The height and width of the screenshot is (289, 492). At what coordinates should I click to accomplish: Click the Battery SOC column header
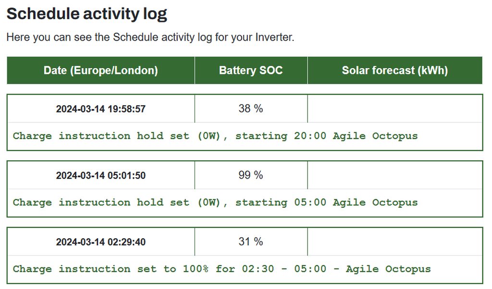point(251,71)
